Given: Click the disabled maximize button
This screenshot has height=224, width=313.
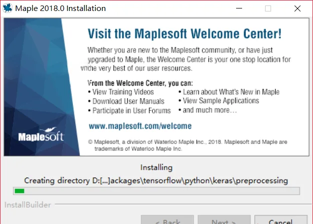Looking at the screenshot, I should coord(268,8).
